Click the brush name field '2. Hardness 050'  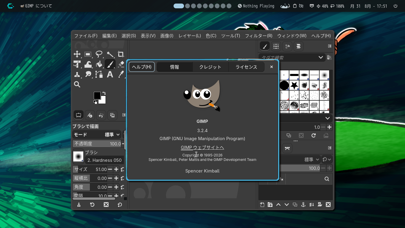(105, 160)
